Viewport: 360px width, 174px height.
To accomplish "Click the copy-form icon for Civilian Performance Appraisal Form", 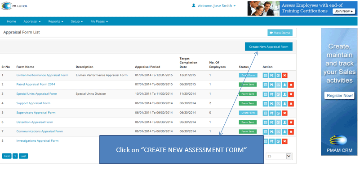I will click(272, 75).
